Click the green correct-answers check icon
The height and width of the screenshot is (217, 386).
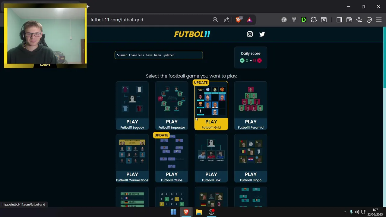coord(242,61)
